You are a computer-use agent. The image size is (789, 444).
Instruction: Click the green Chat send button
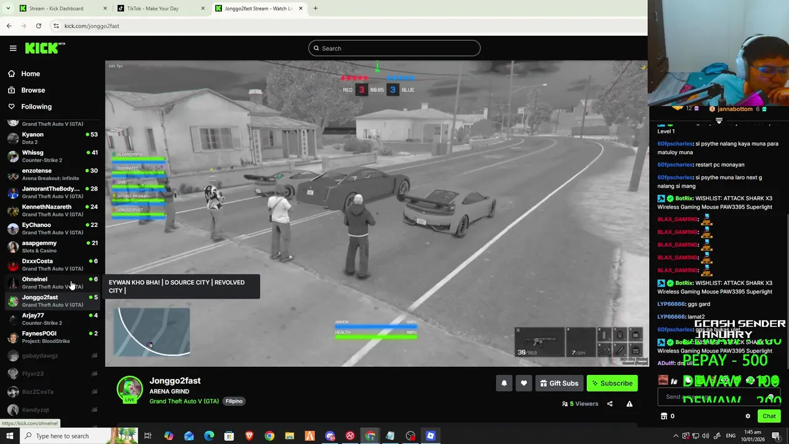tap(769, 416)
